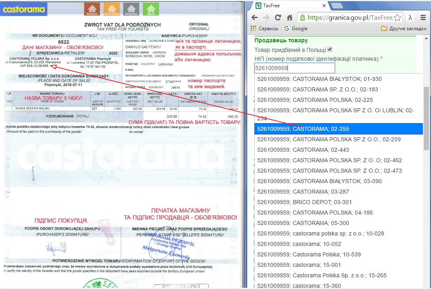431x289 pixels.
Task: Go back using browser back arrow
Action: click(254, 18)
